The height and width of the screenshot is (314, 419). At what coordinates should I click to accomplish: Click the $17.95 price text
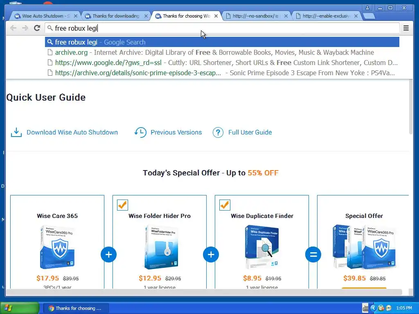click(47, 278)
